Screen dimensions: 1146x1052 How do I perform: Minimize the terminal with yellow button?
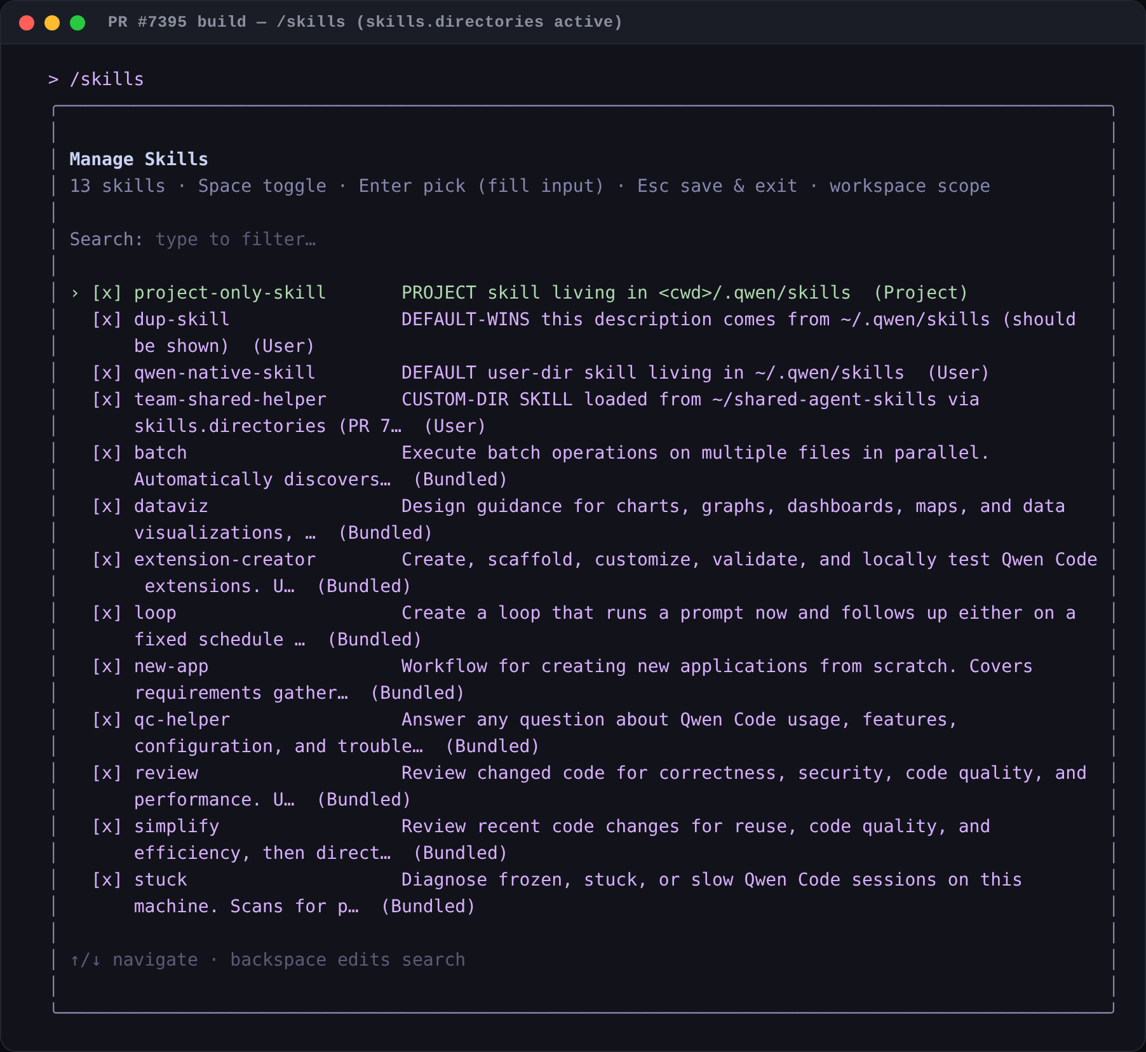[52, 23]
